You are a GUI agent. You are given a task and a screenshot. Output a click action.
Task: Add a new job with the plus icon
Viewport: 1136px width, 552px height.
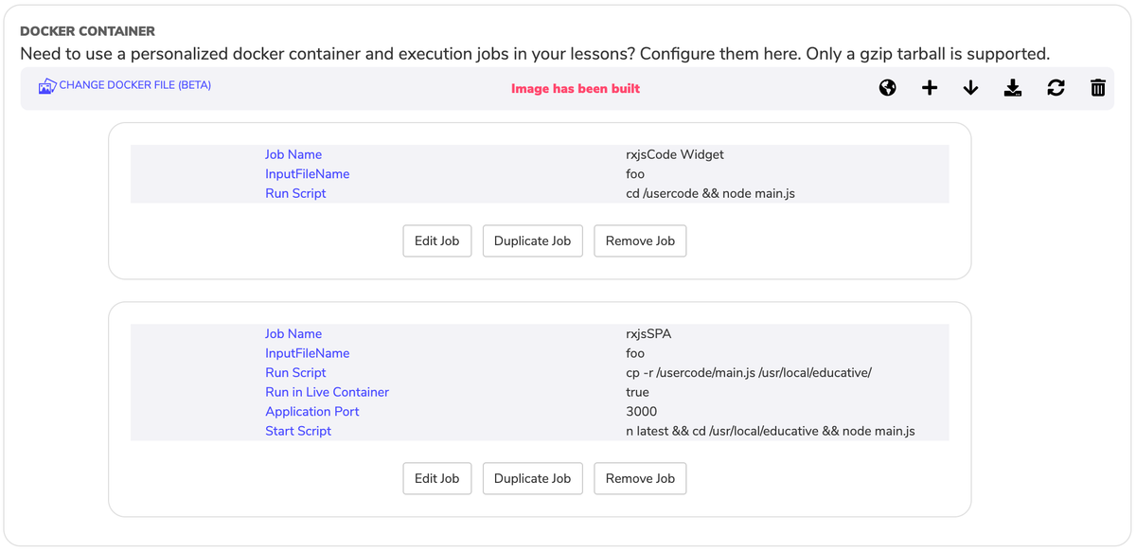click(930, 88)
